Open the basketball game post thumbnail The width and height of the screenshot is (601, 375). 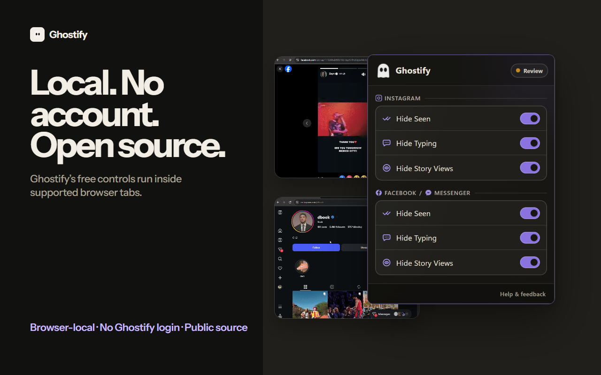pyautogui.click(x=345, y=305)
